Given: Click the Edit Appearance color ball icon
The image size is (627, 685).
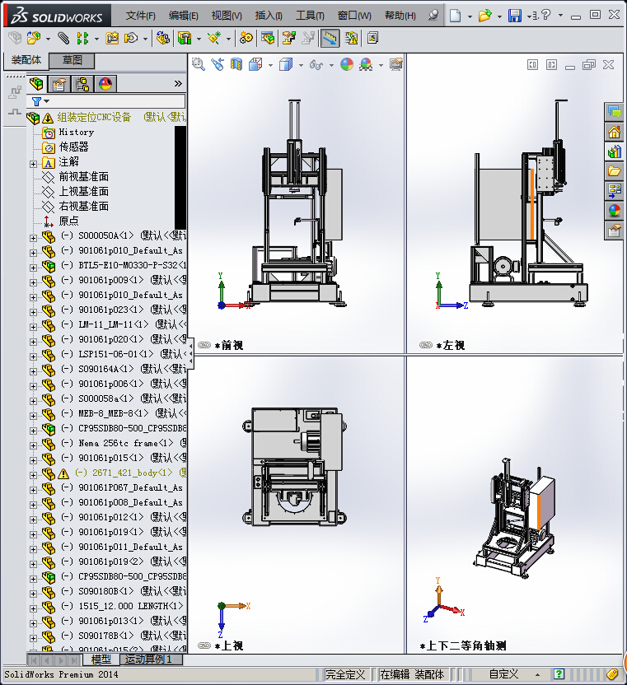Looking at the screenshot, I should pos(347,65).
